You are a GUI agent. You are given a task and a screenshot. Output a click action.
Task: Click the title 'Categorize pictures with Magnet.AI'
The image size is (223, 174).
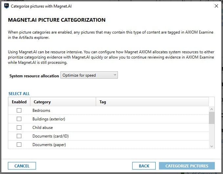click(41, 6)
